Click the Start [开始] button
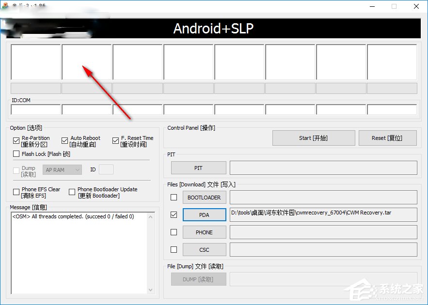 313,138
